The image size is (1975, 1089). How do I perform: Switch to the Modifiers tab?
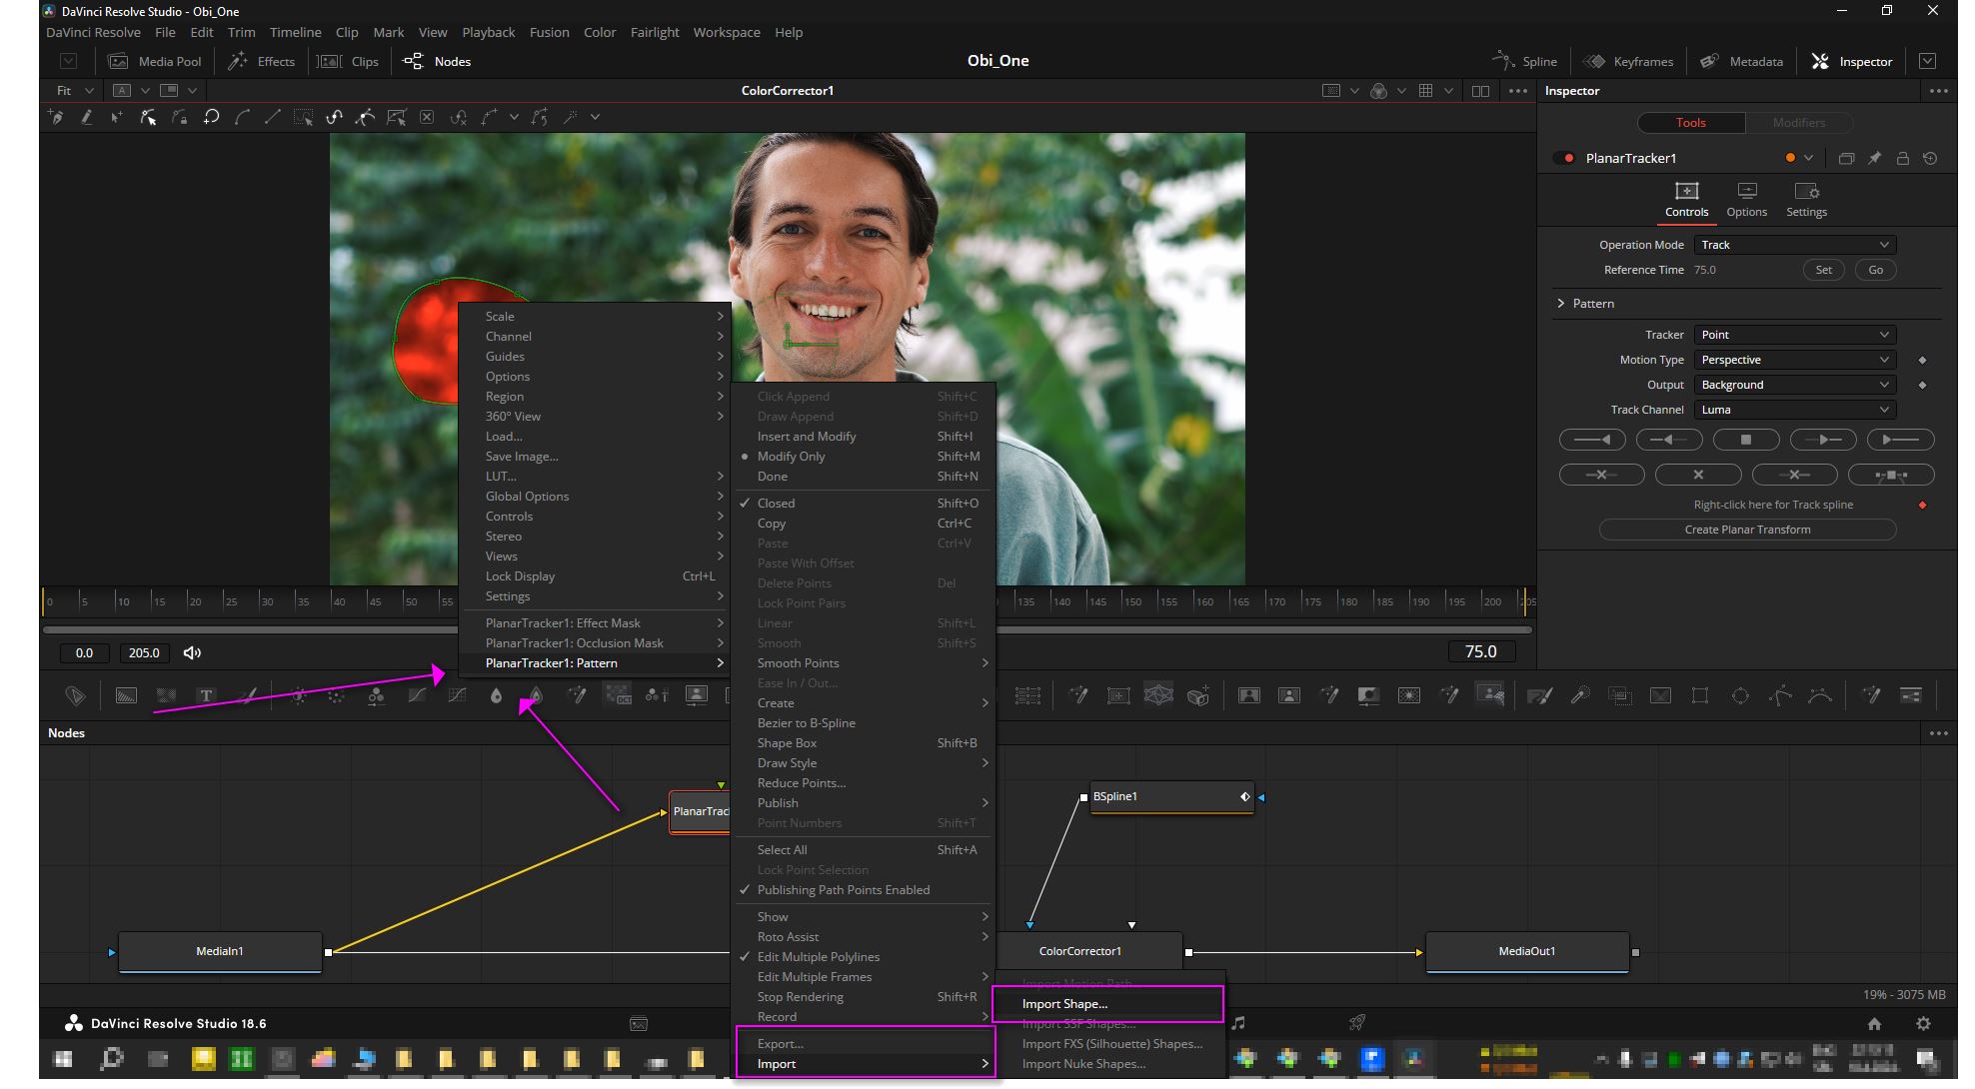[1798, 123]
